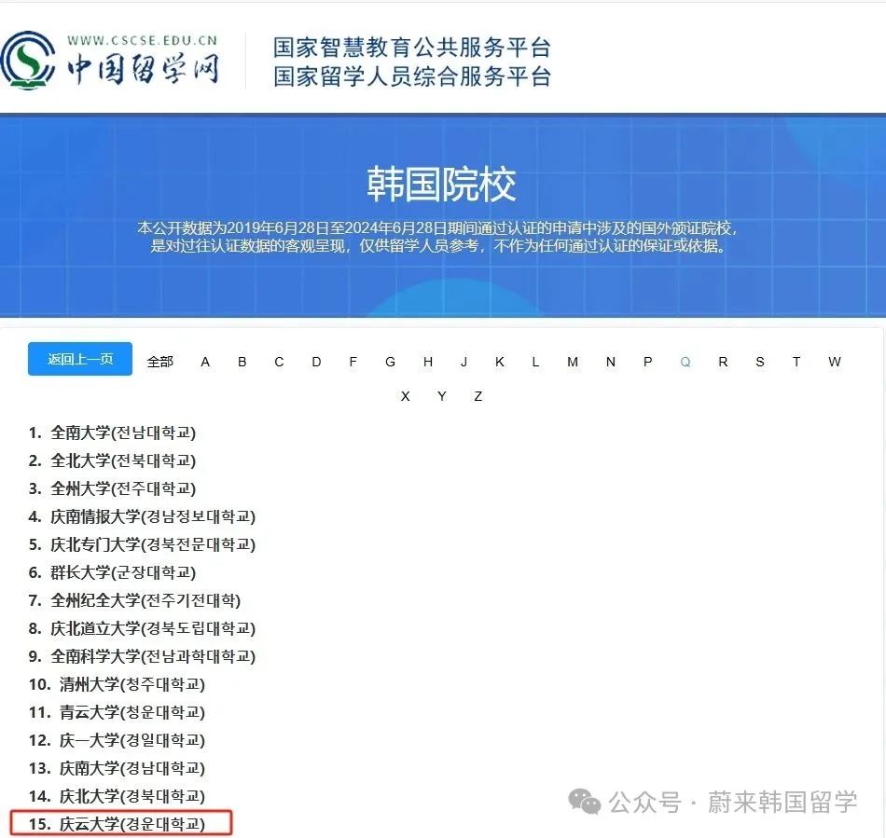Filter institutions by letter X
Image resolution: width=886 pixels, height=838 pixels.
coord(405,396)
